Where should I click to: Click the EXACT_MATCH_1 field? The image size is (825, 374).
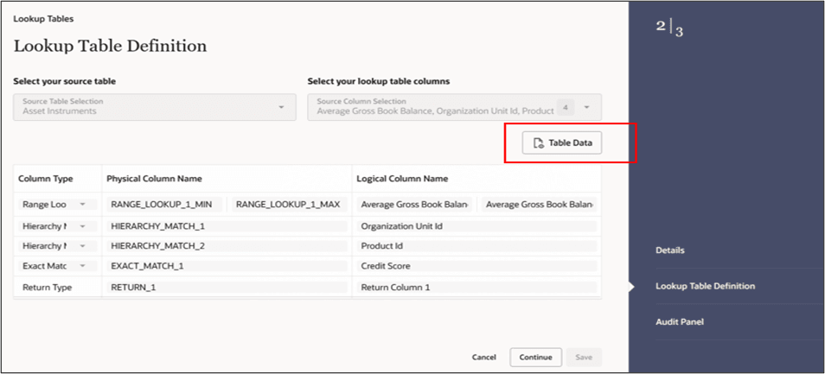click(x=227, y=266)
